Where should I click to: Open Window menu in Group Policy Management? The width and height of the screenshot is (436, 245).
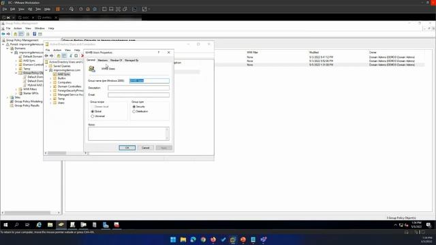click(x=40, y=29)
